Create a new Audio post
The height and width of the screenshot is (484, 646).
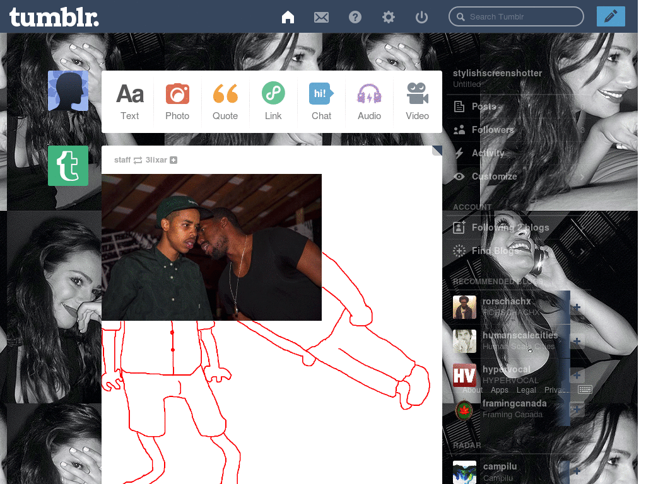(369, 101)
